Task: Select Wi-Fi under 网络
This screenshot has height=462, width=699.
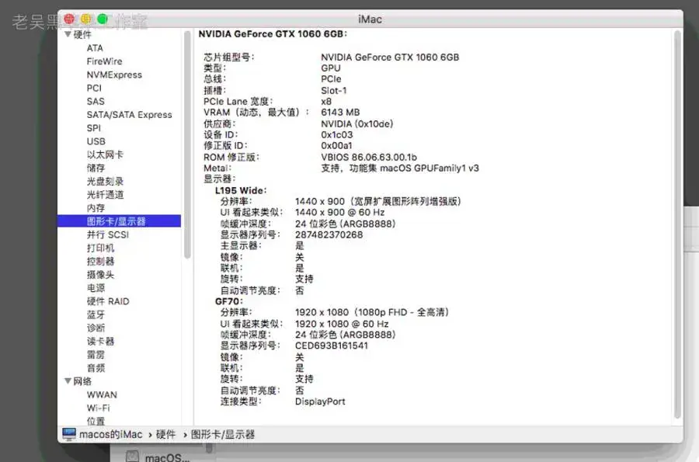Action: [x=98, y=408]
